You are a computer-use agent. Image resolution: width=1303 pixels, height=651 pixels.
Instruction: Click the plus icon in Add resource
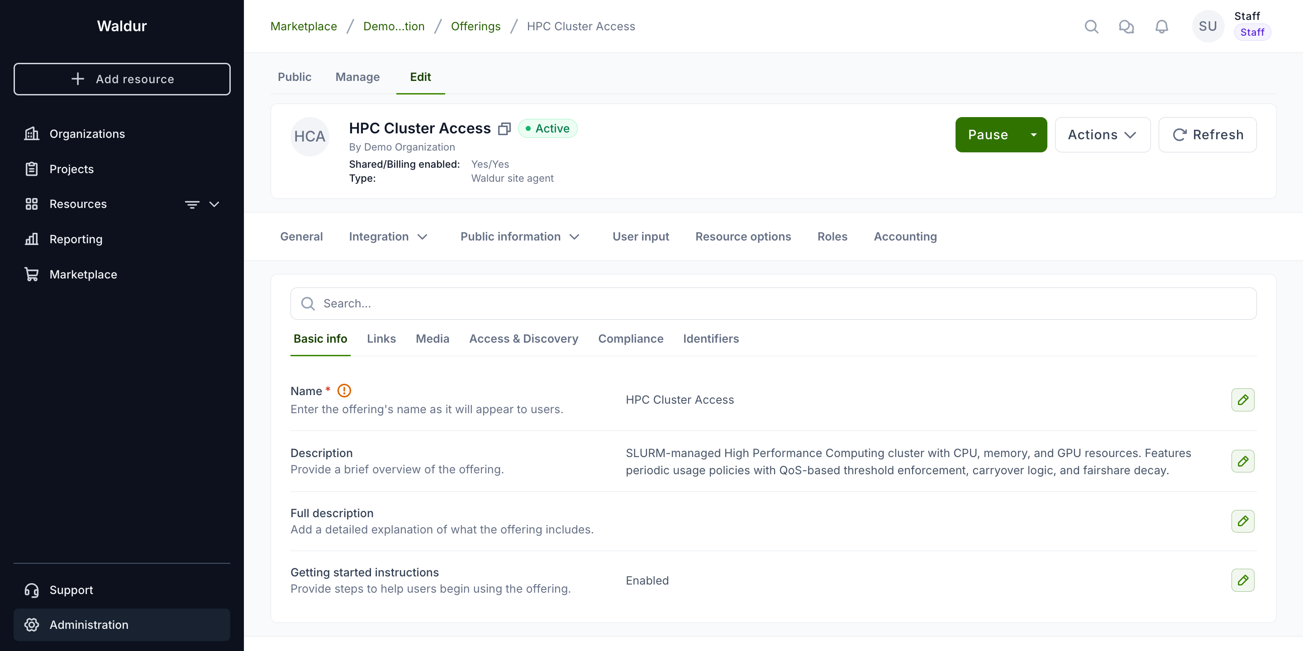pos(78,79)
